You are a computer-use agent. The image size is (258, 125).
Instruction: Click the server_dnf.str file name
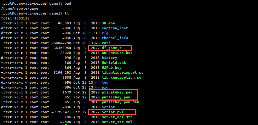point(117,117)
